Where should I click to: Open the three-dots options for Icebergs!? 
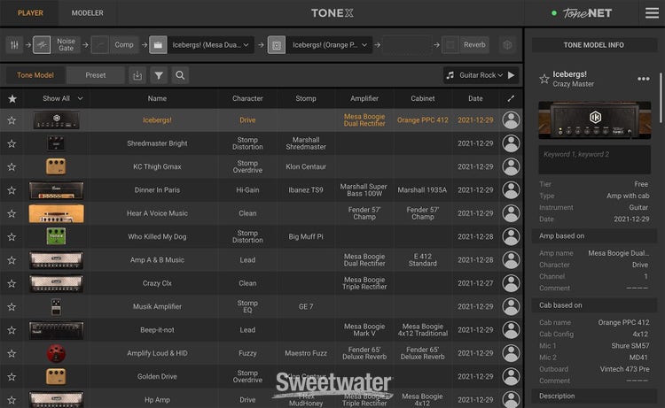tap(643, 79)
